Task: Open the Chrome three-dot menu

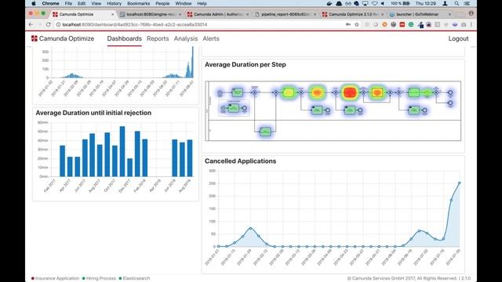Action: coord(471,24)
